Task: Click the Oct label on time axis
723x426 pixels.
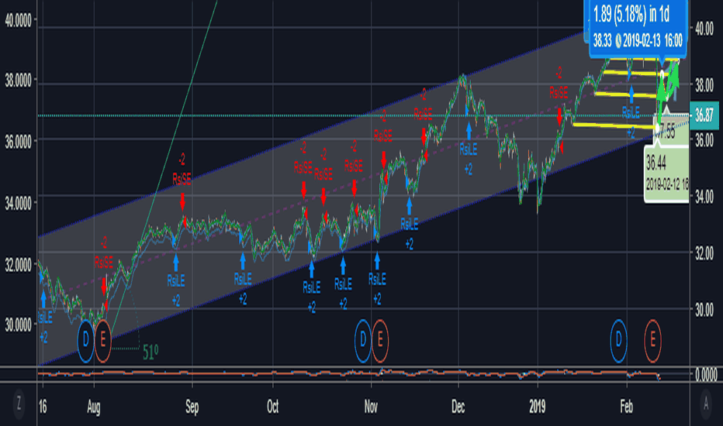Action: (x=272, y=407)
